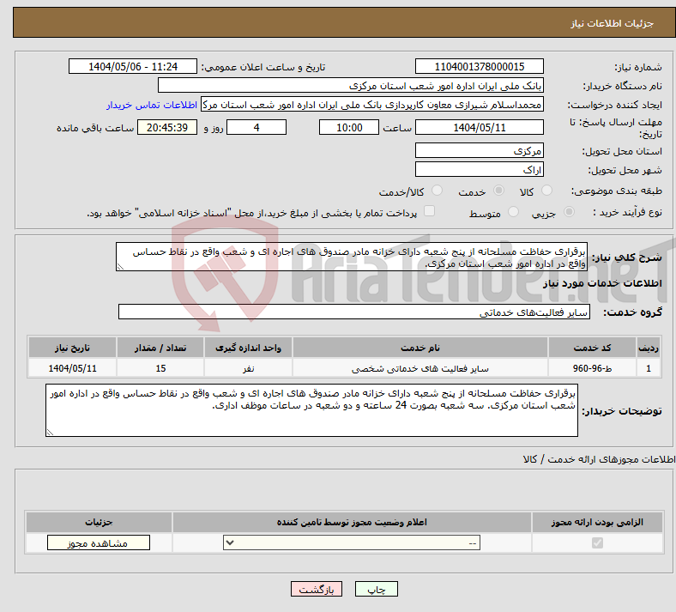Screen dimensions: 676x612
Task: Click the resize handle of توضیحات خریدار box
Action: pyautogui.click(x=51, y=432)
